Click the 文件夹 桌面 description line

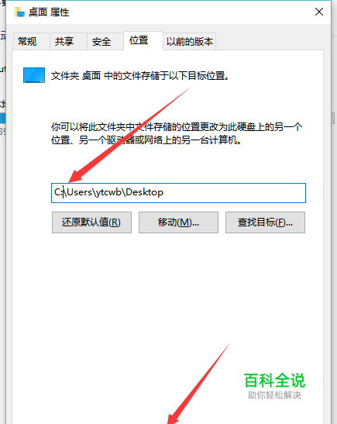click(140, 76)
